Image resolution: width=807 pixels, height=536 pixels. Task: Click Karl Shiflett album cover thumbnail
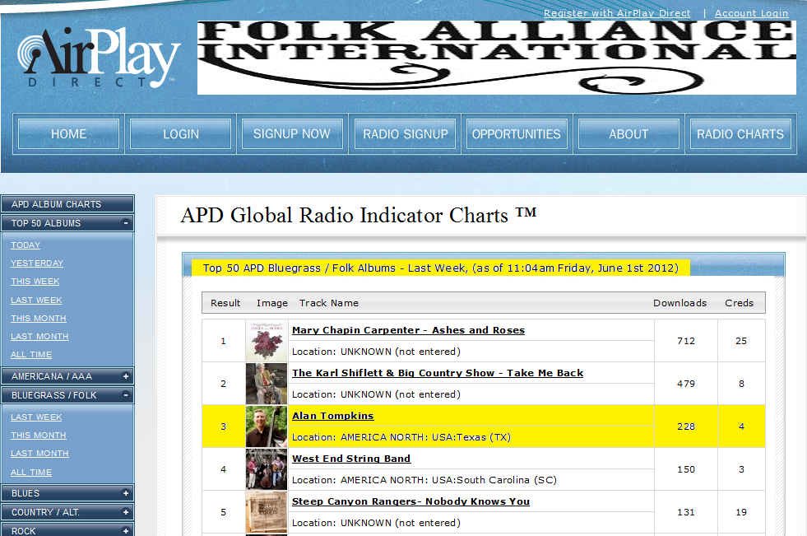coord(266,383)
